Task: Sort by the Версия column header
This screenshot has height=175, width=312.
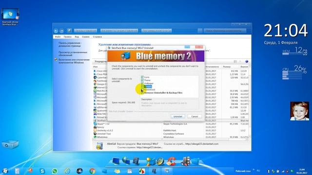Action: tap(244, 67)
